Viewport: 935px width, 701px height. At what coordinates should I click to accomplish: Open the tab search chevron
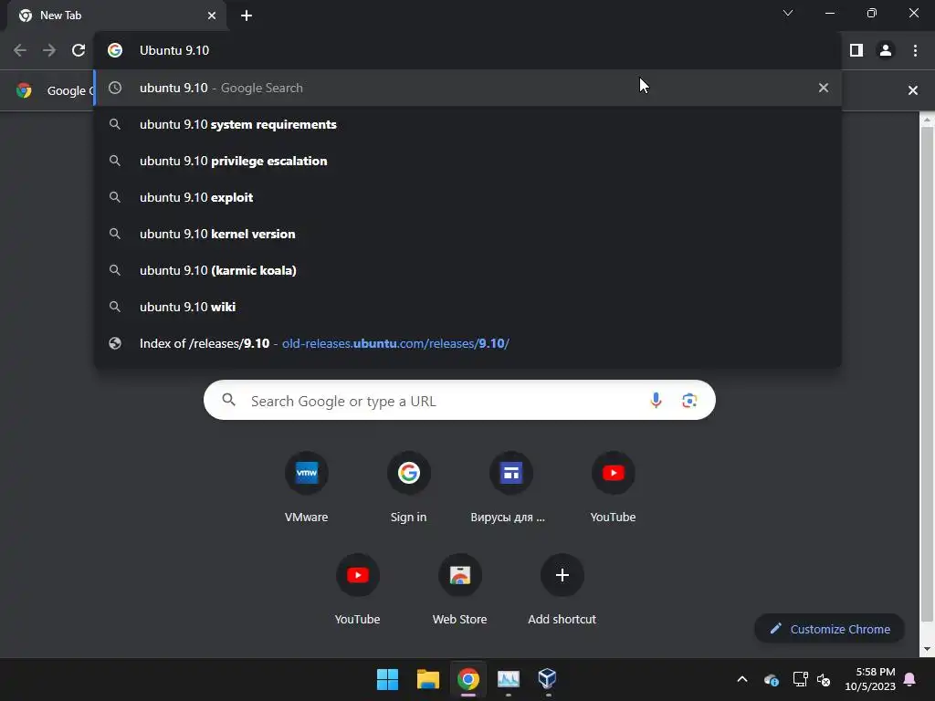tap(788, 13)
